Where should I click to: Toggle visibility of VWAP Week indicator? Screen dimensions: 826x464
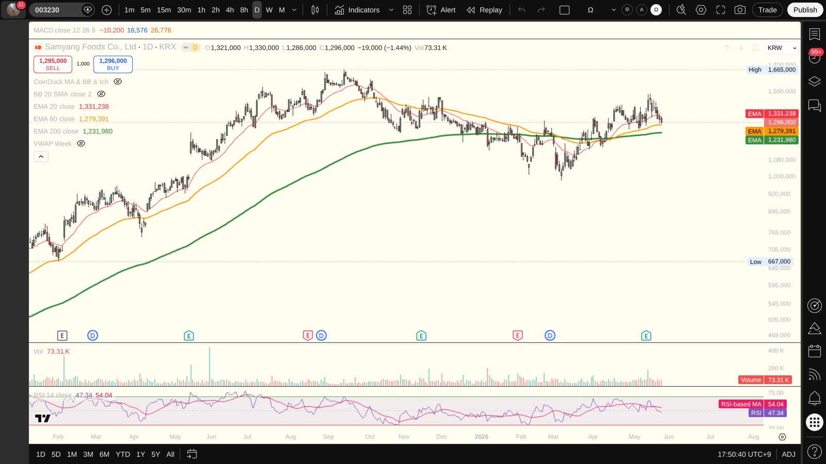pos(81,143)
